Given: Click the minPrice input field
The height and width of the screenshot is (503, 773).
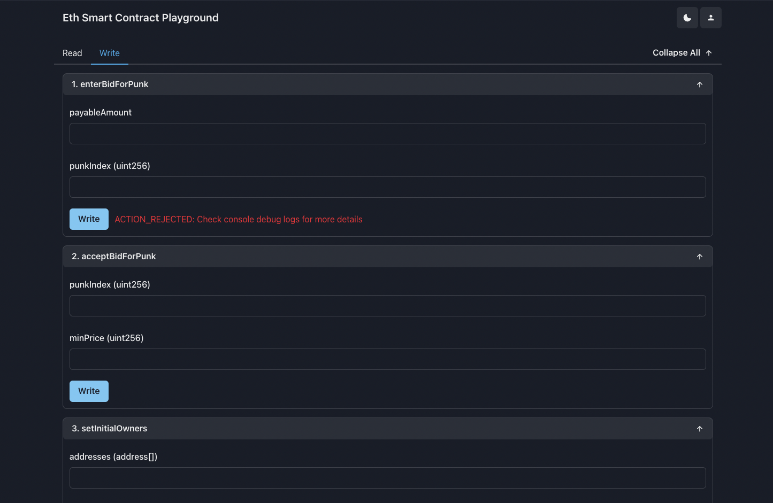Looking at the screenshot, I should 387,359.
